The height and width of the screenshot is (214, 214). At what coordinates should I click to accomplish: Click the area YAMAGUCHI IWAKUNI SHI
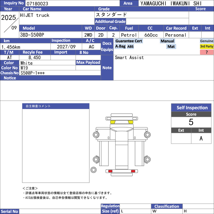(171, 3)
